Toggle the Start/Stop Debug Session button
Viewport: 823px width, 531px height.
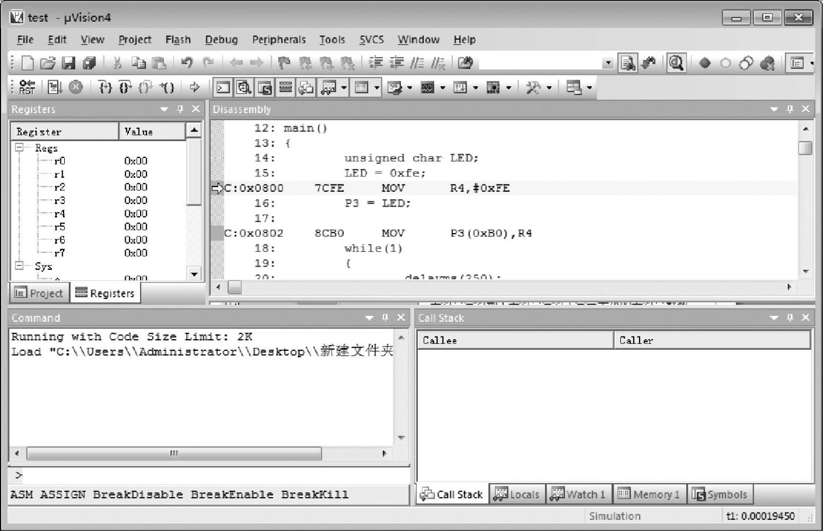click(x=676, y=63)
